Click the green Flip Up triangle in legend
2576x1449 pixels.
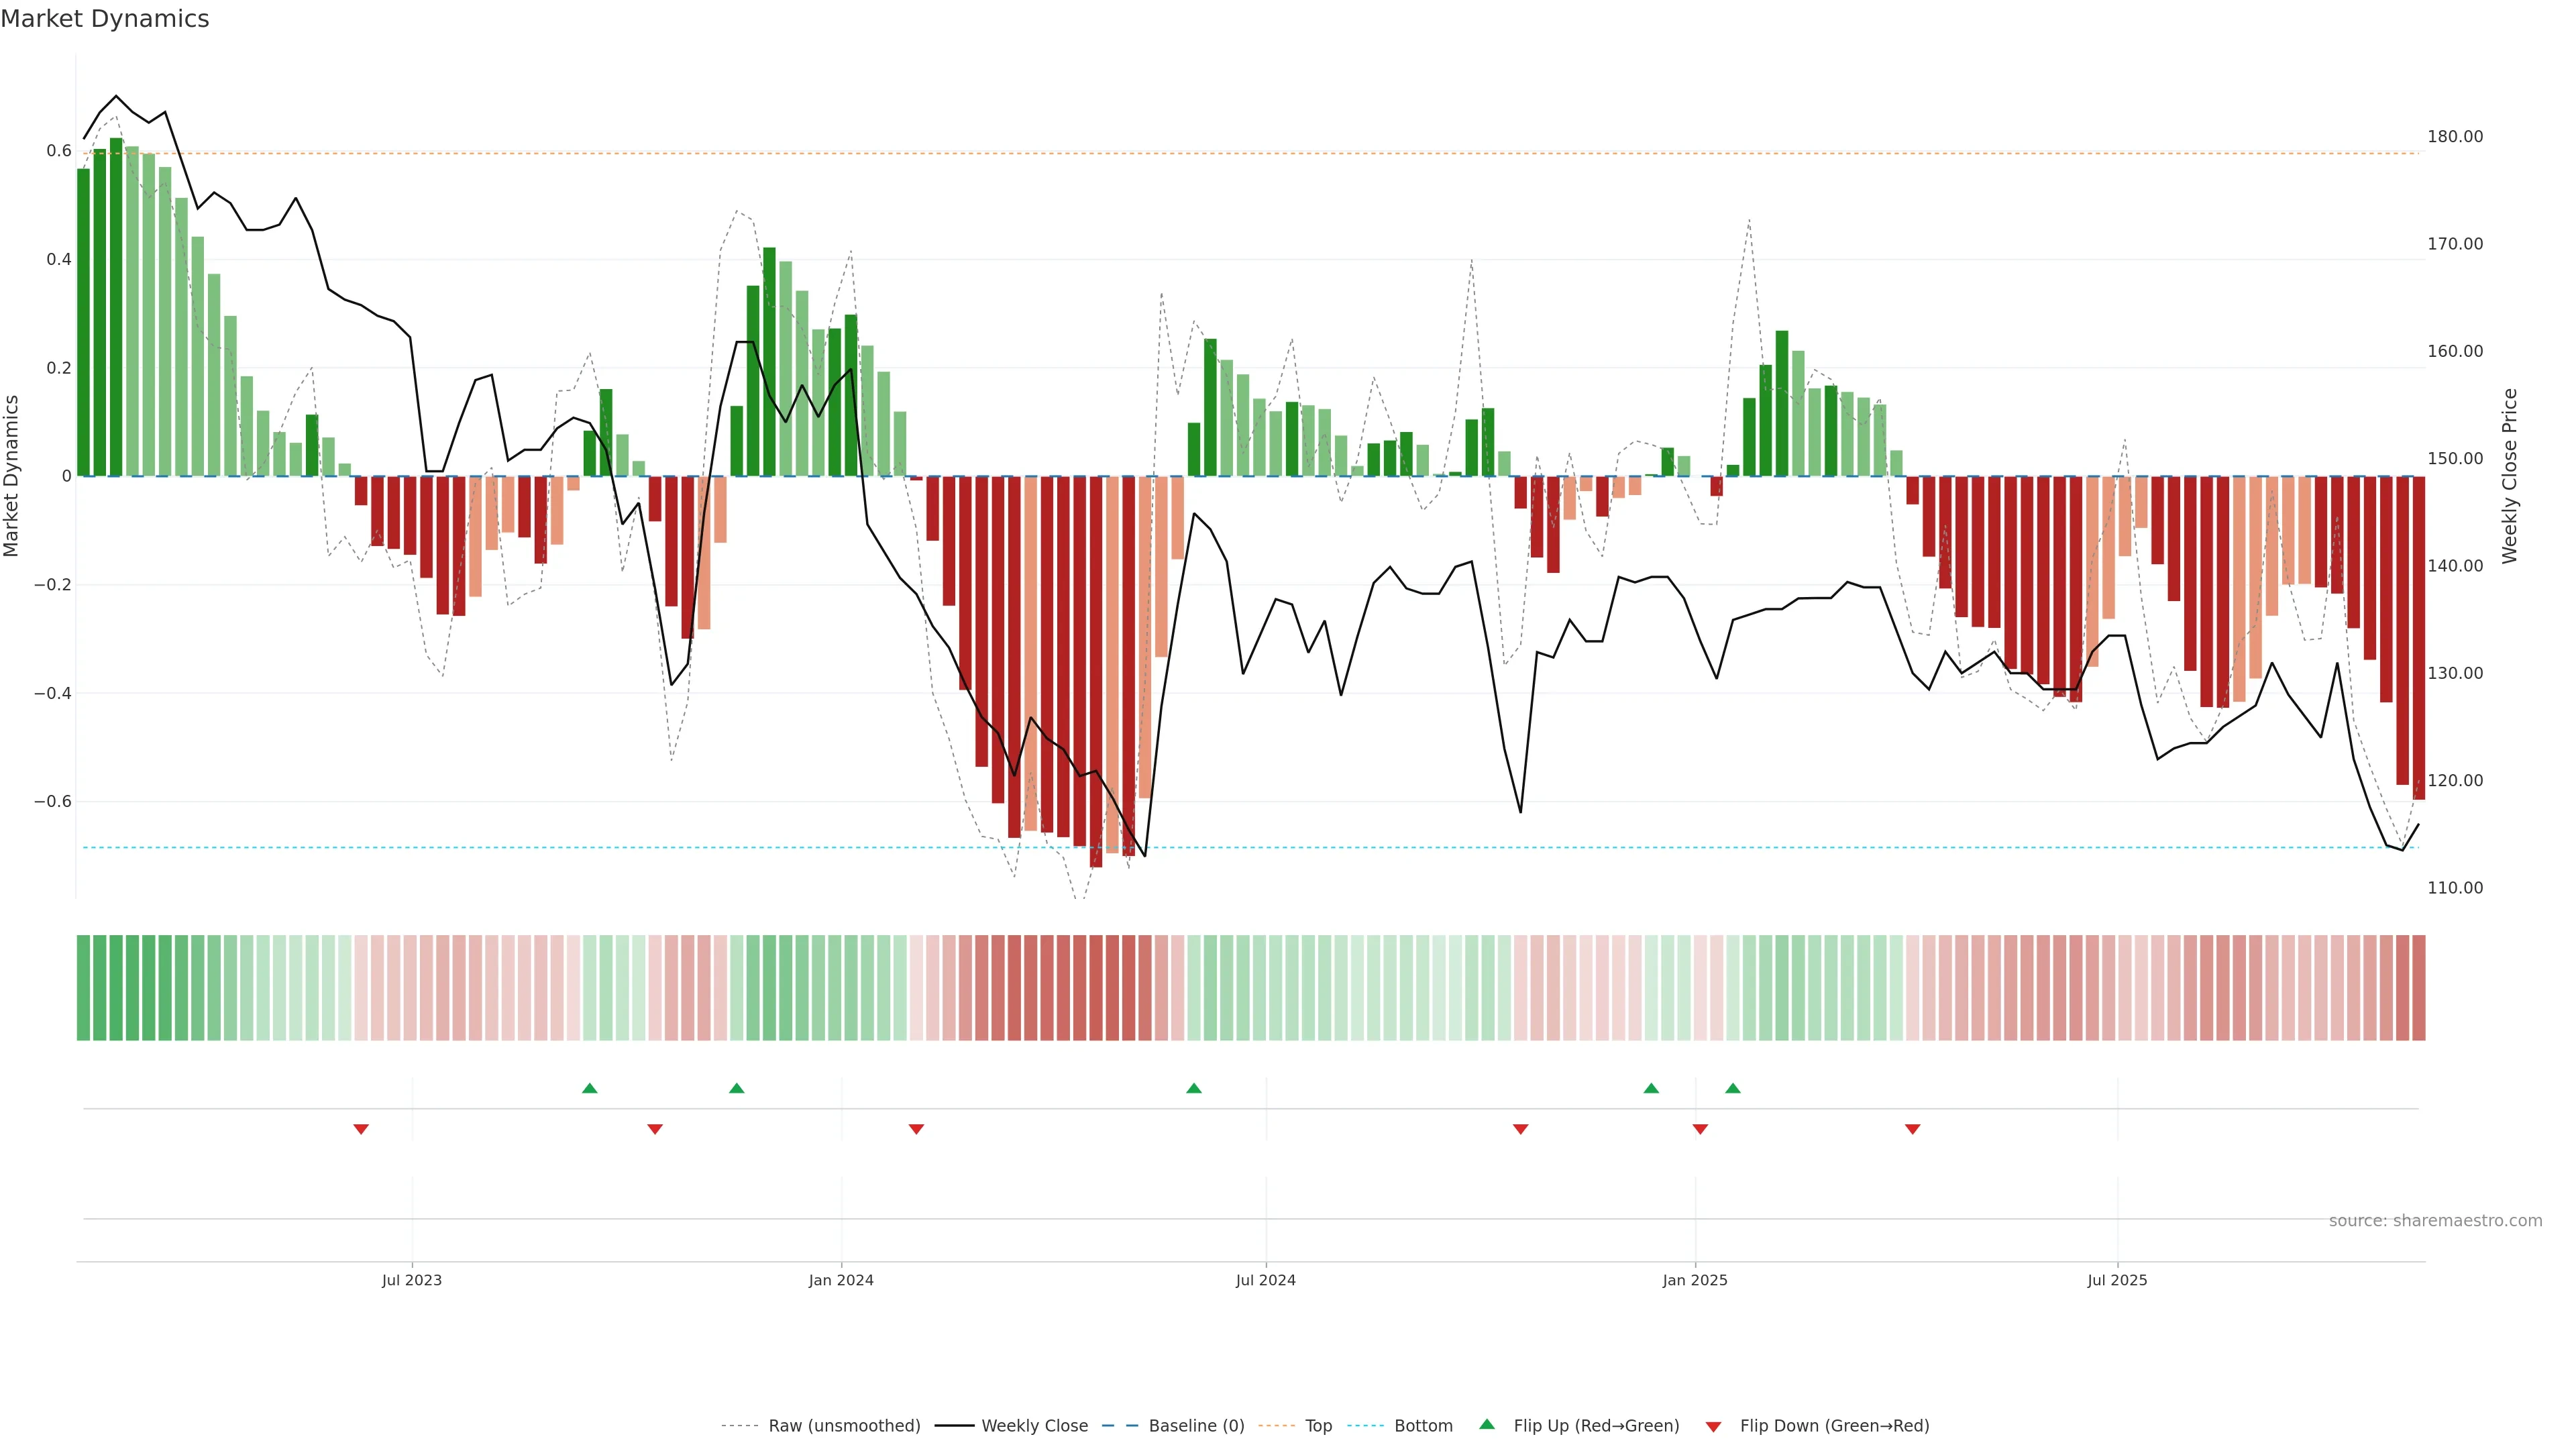[x=1487, y=1424]
